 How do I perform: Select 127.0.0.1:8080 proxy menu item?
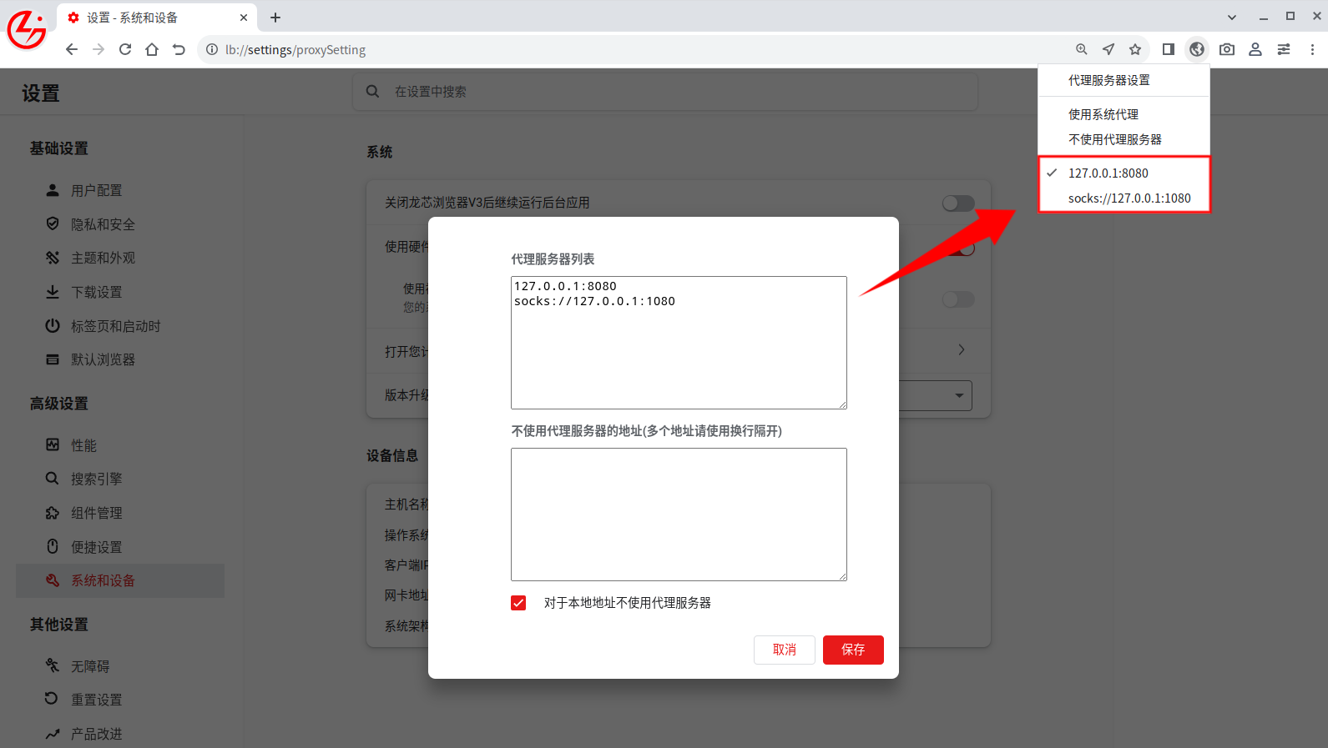pos(1123,173)
